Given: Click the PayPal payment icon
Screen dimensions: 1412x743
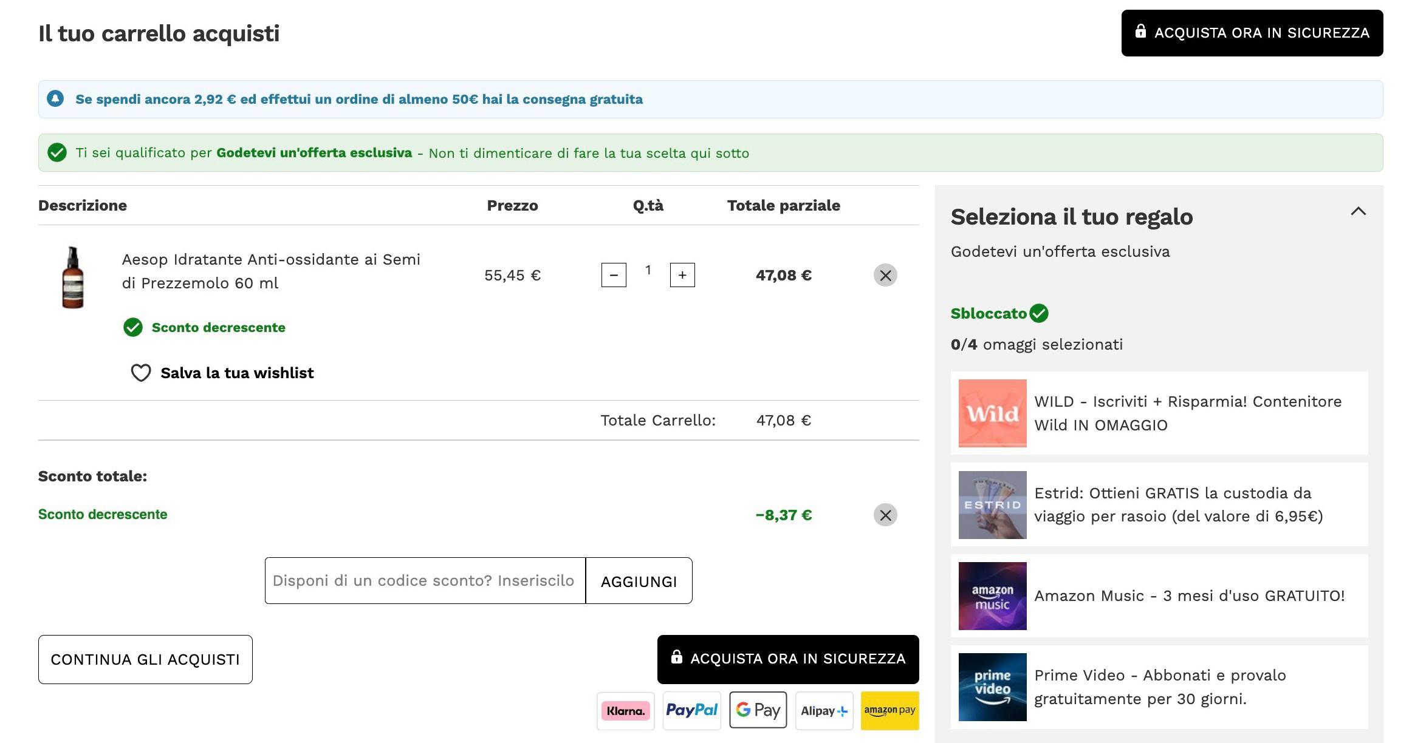Looking at the screenshot, I should (691, 710).
